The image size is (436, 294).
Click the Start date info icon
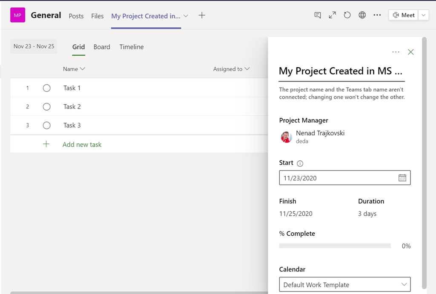pyautogui.click(x=300, y=163)
